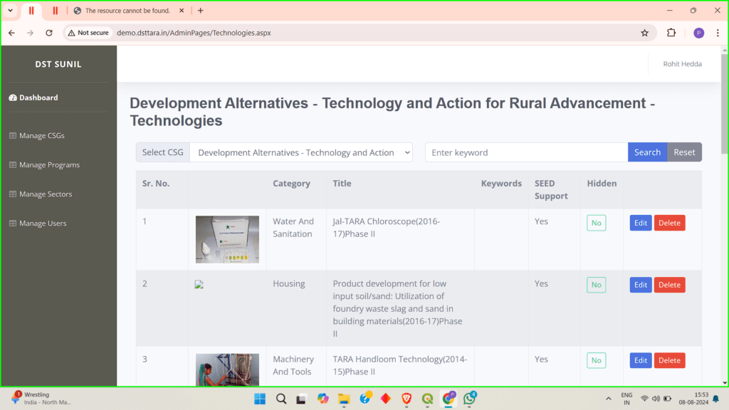Open the Chrome profile avatar
Viewport: 729px width, 410px height.
(x=698, y=33)
